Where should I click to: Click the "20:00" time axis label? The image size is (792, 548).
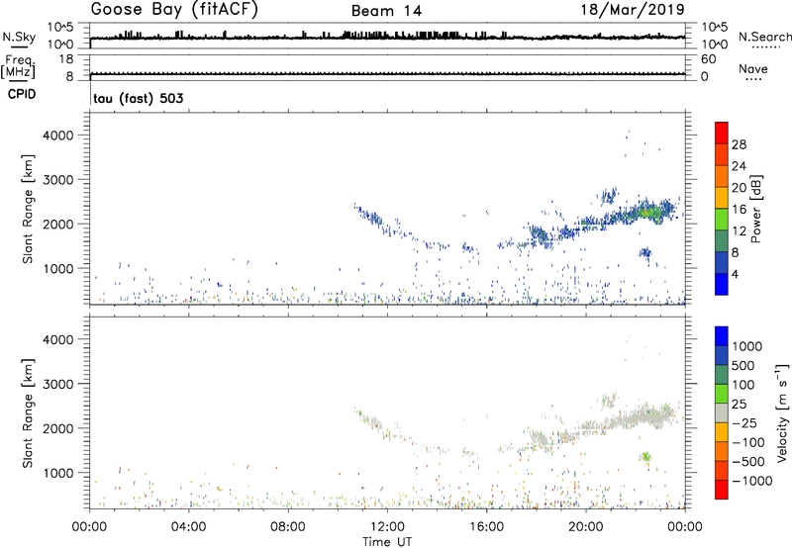pos(585,527)
